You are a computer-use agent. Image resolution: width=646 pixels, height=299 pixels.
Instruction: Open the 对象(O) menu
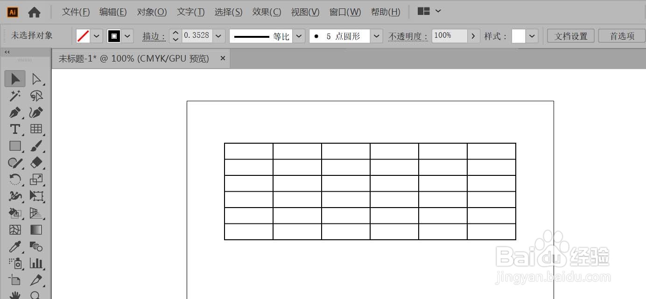point(152,12)
